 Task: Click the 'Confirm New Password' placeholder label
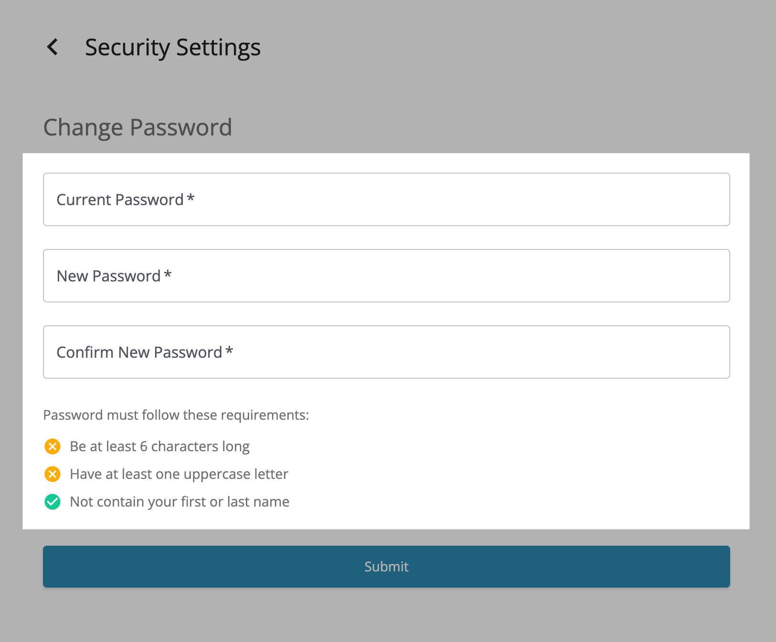tap(139, 352)
